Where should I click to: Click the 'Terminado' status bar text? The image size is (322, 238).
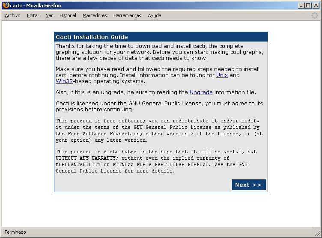pos(15,232)
